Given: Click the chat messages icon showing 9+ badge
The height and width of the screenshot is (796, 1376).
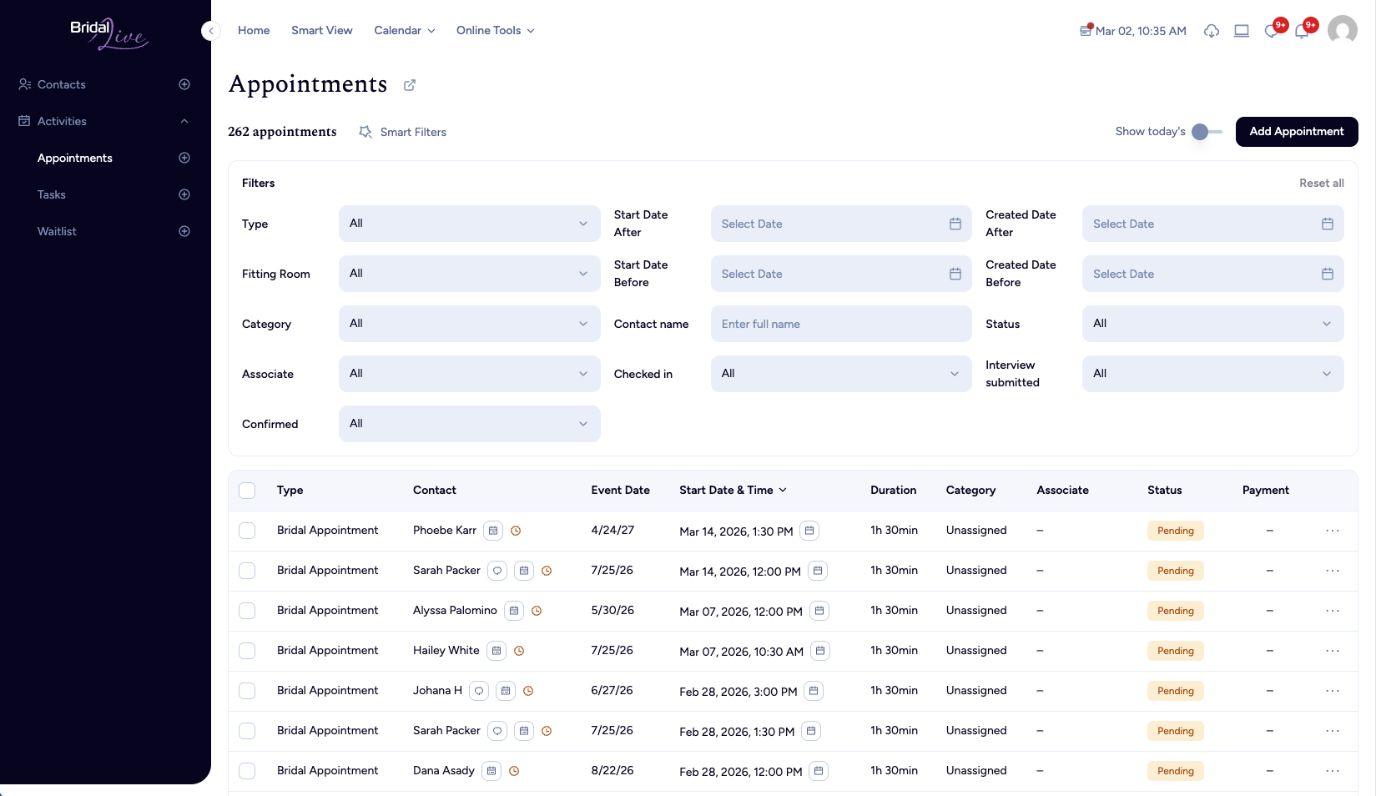Looking at the screenshot, I should 1271,30.
